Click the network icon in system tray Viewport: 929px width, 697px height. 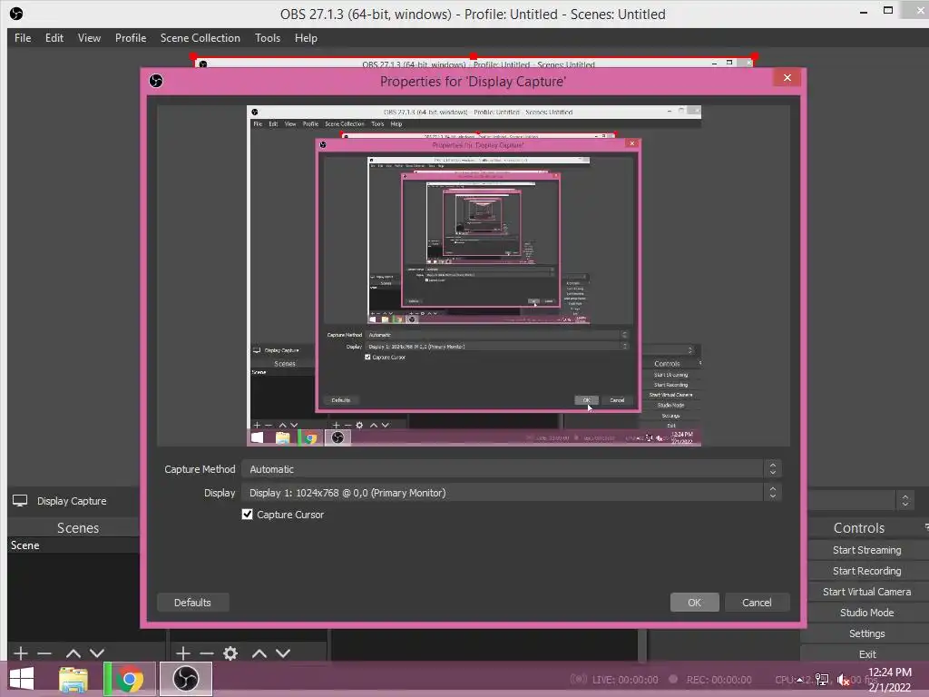[x=822, y=680]
